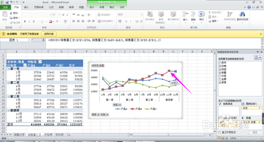Open the 文件 file tab
Image resolution: width=264 pixels, height=142 pixels.
[5, 7]
